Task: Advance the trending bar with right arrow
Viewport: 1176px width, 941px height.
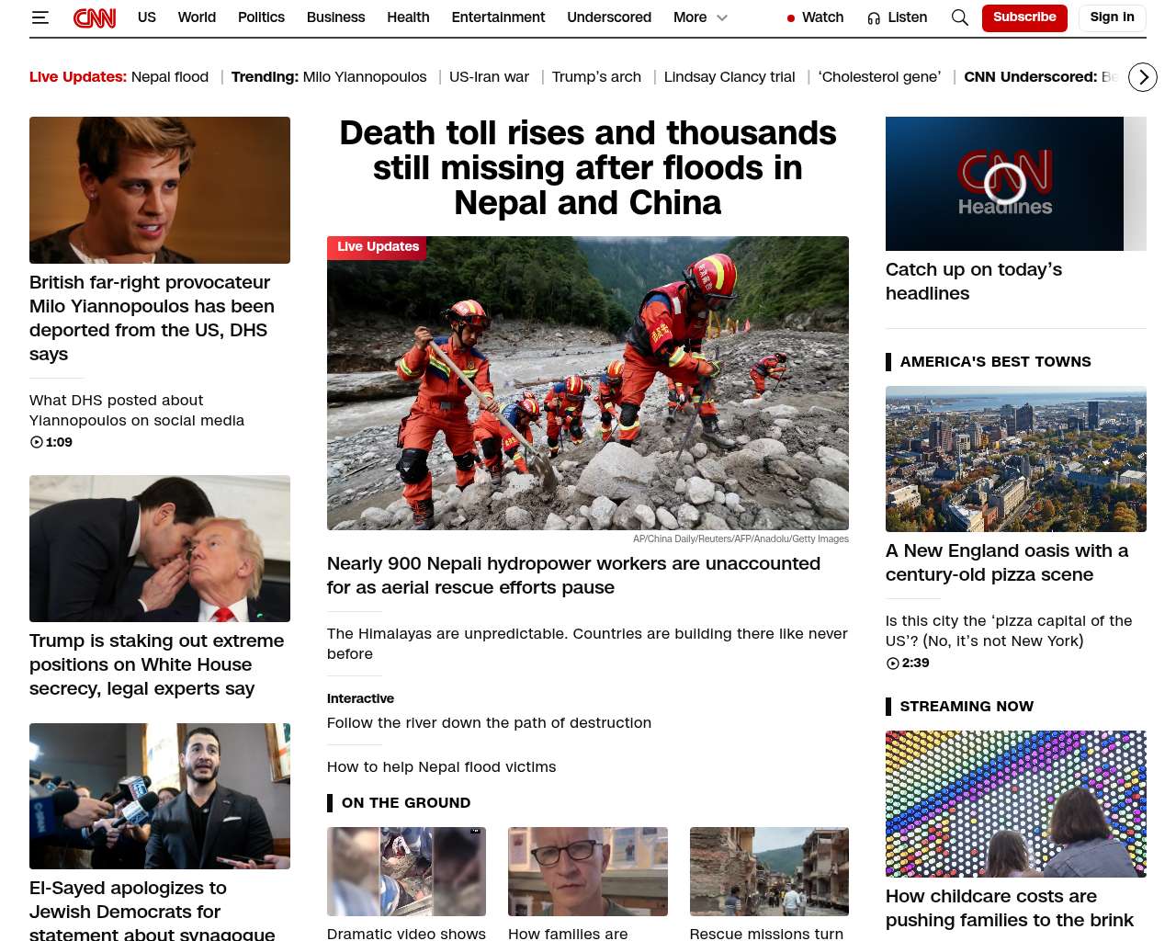Action: [1143, 77]
